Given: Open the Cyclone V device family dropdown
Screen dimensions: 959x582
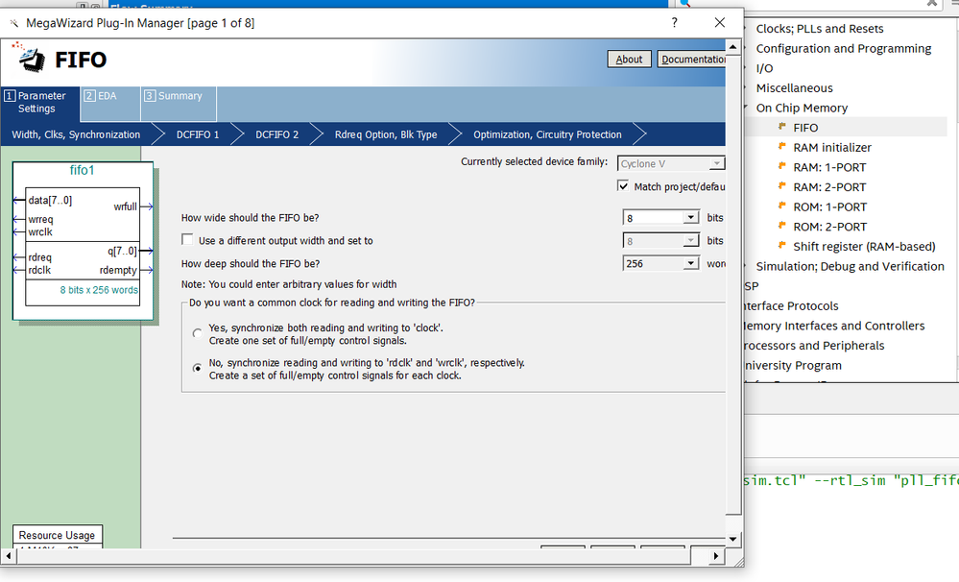Looking at the screenshot, I should click(x=716, y=163).
